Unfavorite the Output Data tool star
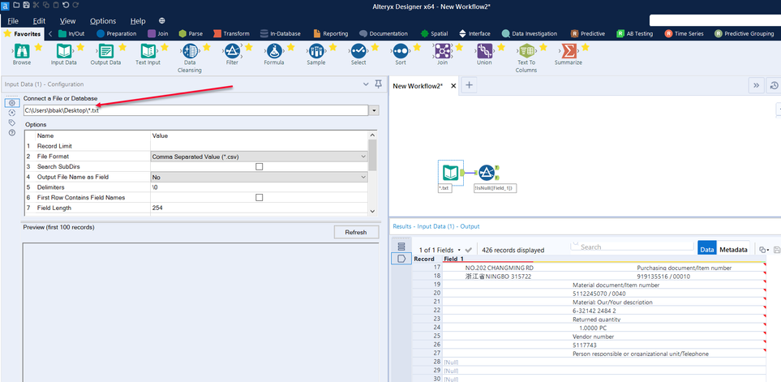Screen dimensions: 781x382 pyautogui.click(x=122, y=47)
